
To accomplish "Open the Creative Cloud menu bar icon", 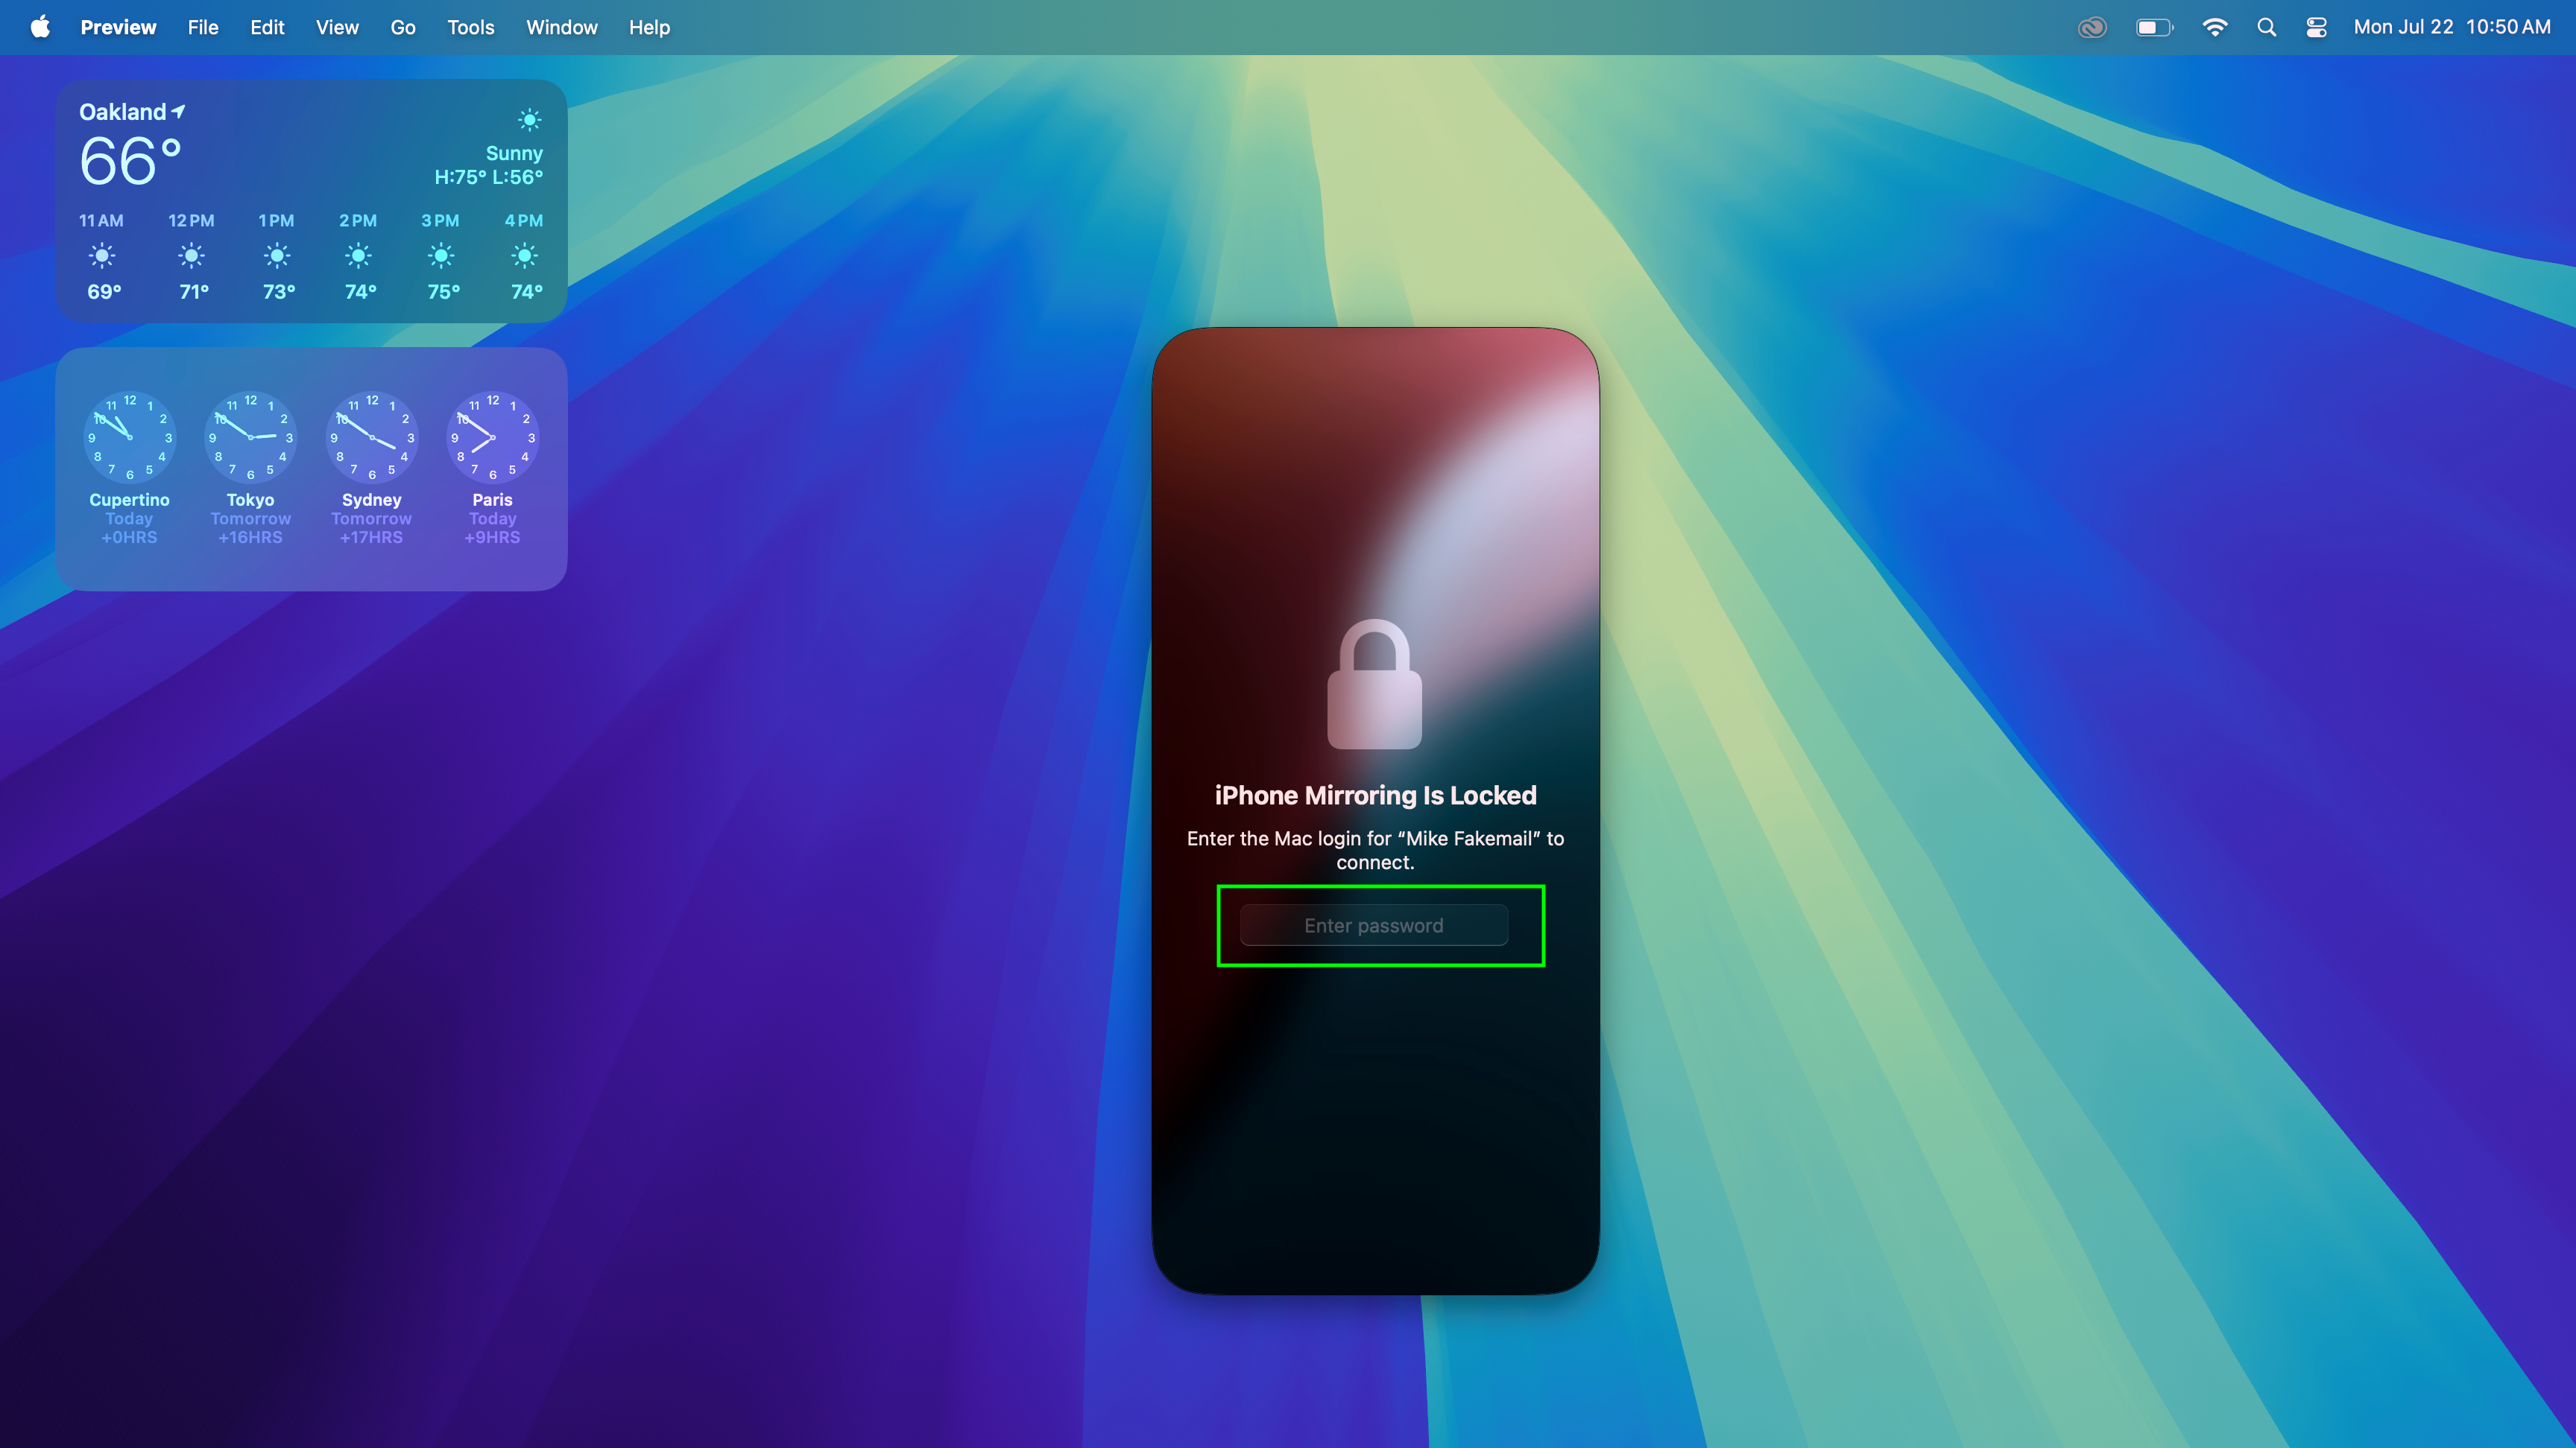I will tap(2093, 27).
